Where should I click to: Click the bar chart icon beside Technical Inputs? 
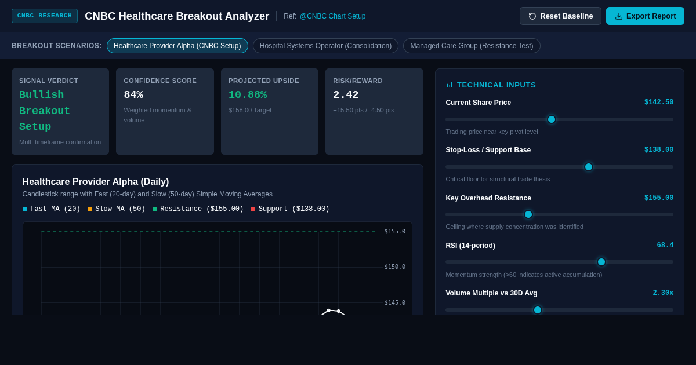[x=449, y=85]
